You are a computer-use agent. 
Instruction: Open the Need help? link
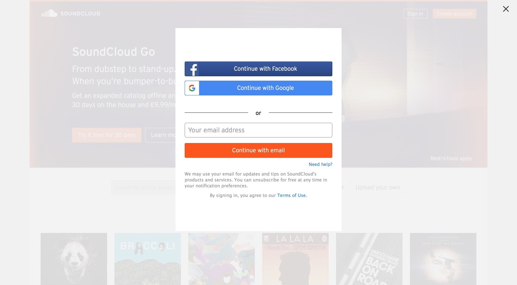coord(320,164)
